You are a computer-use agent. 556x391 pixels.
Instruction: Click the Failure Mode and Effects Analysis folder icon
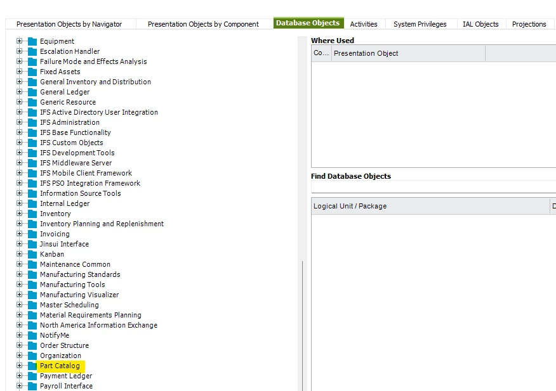tap(32, 61)
